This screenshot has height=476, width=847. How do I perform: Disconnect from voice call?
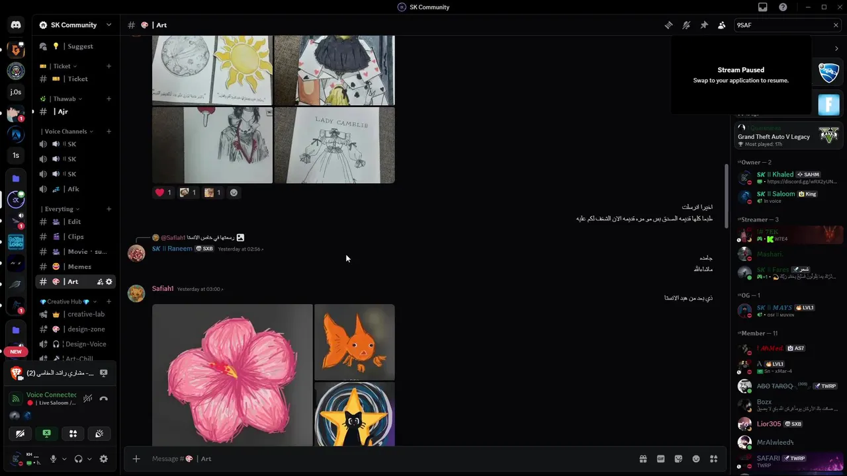tap(104, 399)
